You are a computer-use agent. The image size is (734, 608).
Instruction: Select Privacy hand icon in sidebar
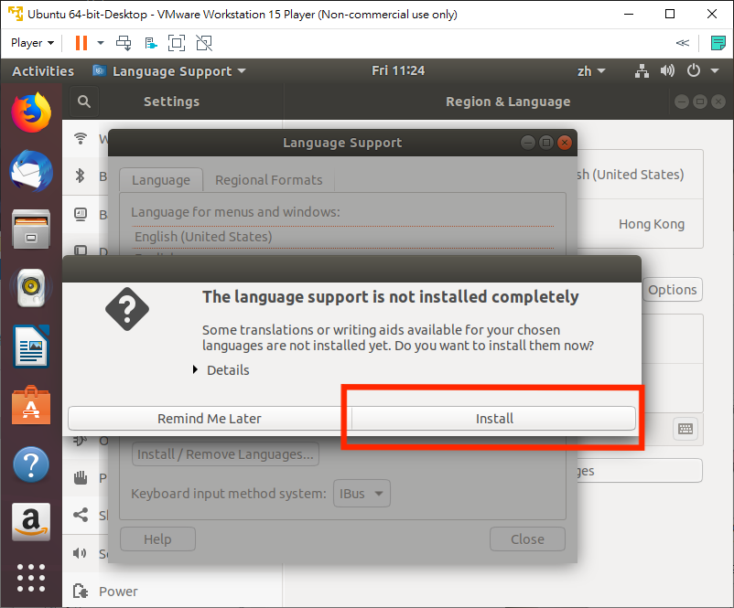[x=81, y=477]
